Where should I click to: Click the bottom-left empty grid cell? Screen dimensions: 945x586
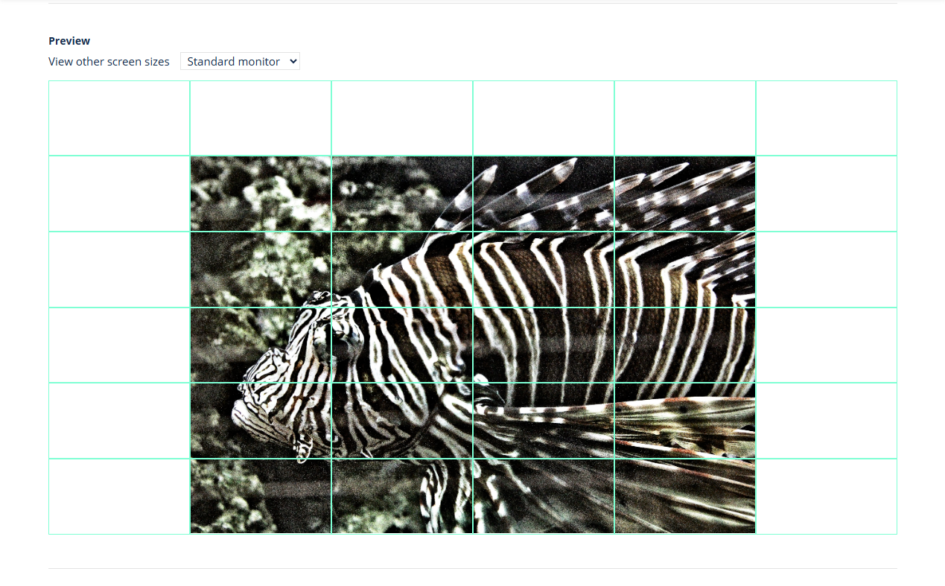tap(119, 497)
